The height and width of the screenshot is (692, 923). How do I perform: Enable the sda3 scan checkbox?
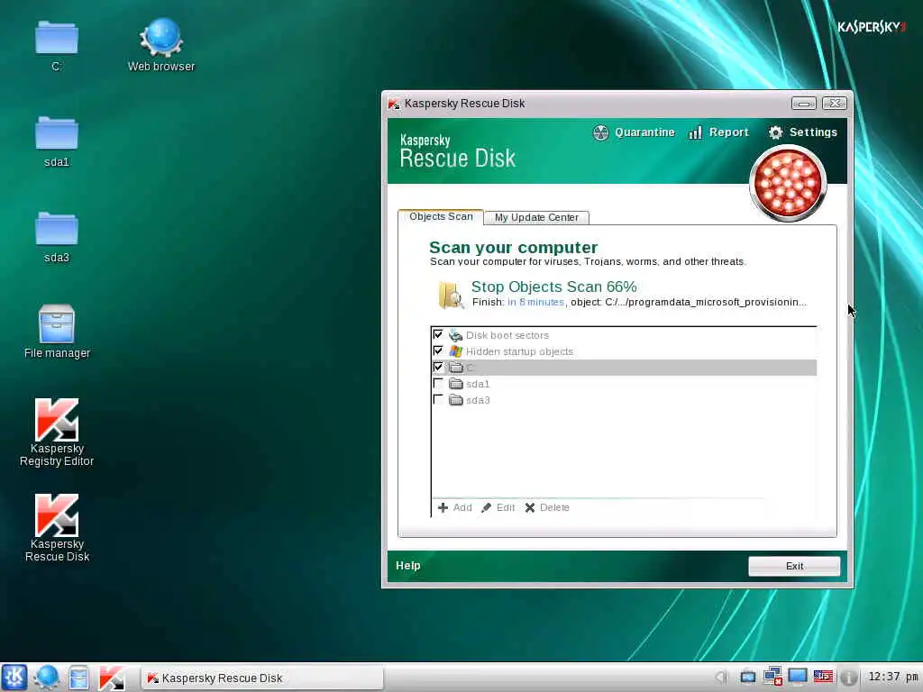point(438,400)
